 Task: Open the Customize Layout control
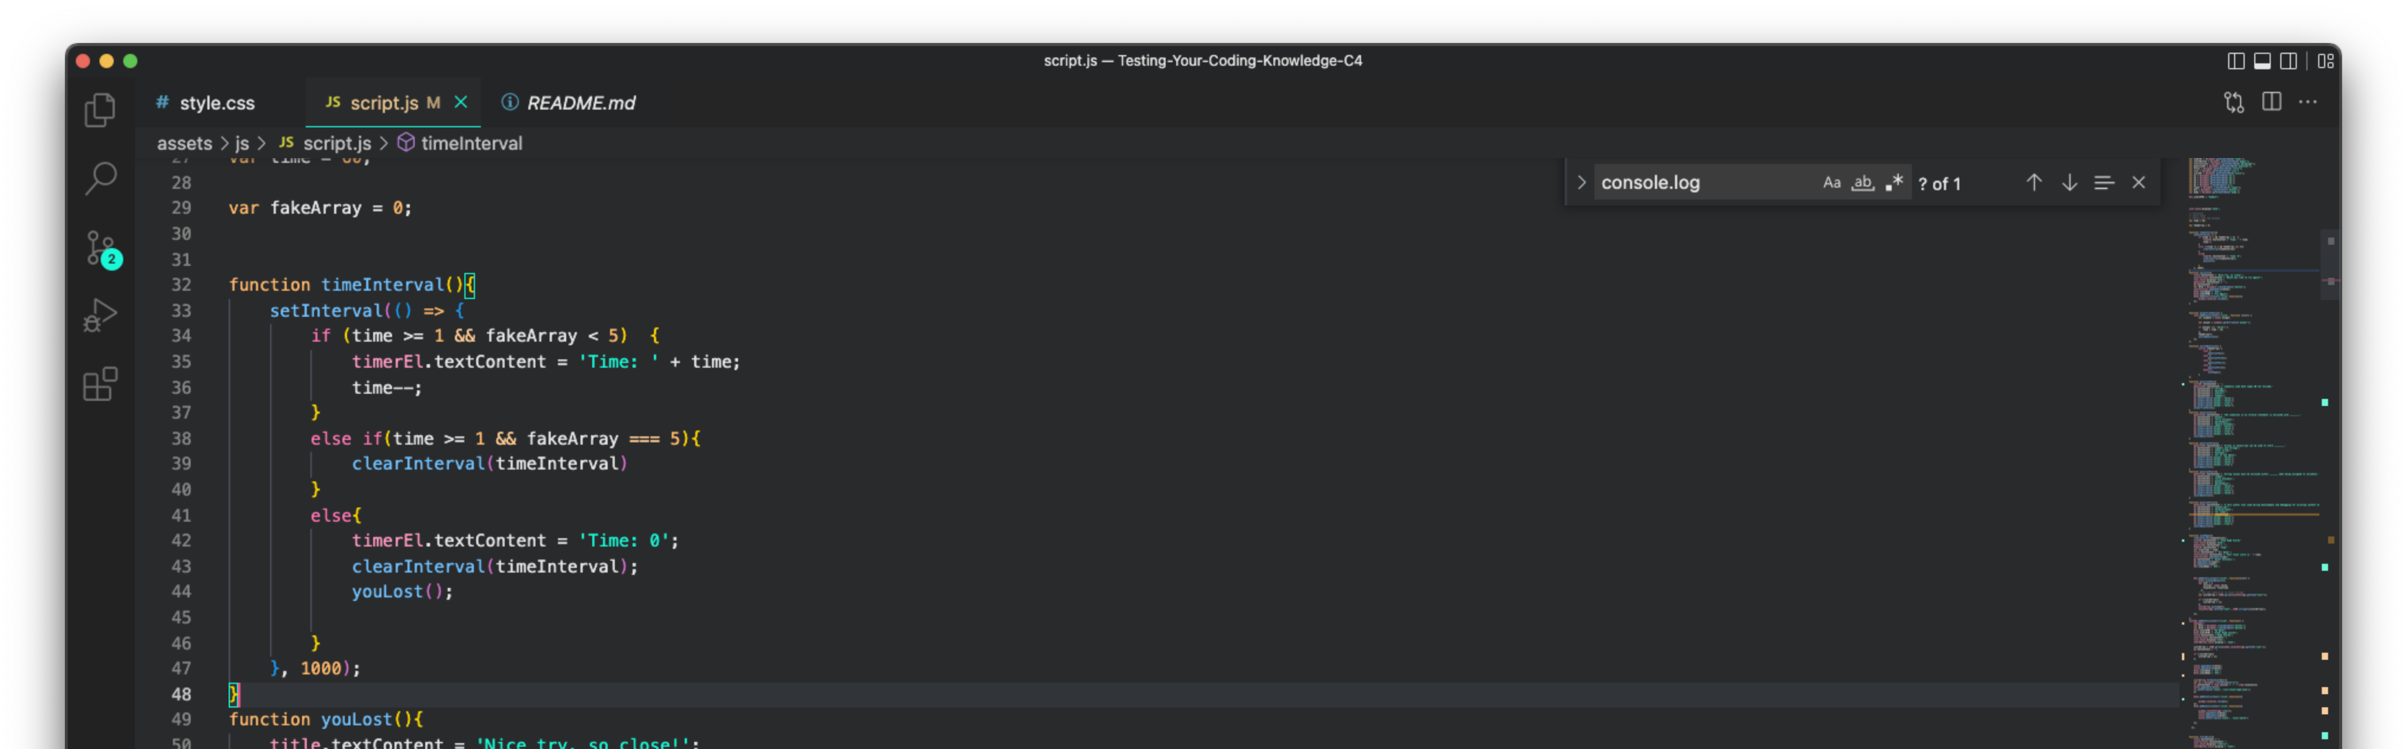point(2326,61)
